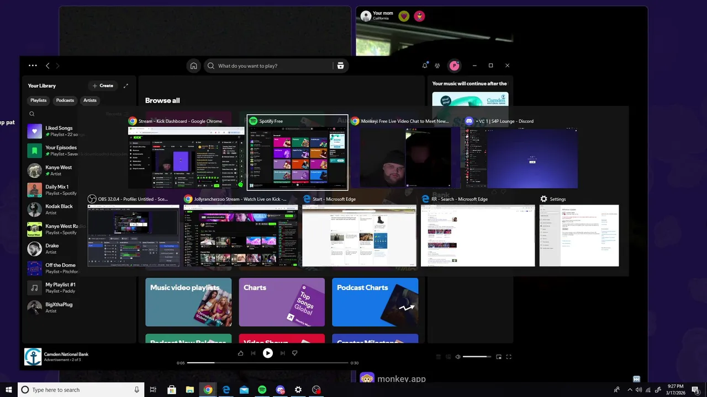Screen dimensions: 707x397
Task: Click the search icon in Your Library
Action: 32,114
